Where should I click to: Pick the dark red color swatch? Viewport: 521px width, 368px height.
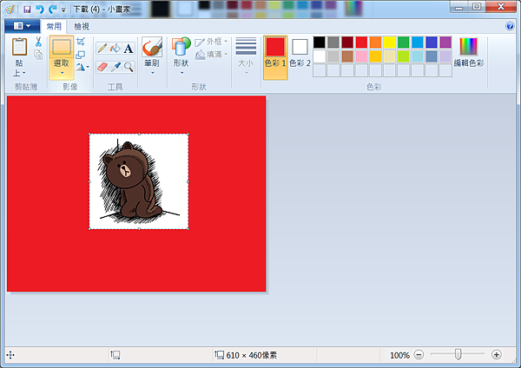point(347,43)
